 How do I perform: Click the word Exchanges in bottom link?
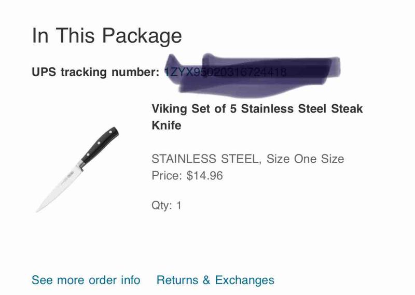tap(244, 280)
